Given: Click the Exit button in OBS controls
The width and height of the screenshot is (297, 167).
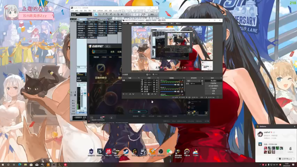Looking at the screenshot, I should click(213, 94).
